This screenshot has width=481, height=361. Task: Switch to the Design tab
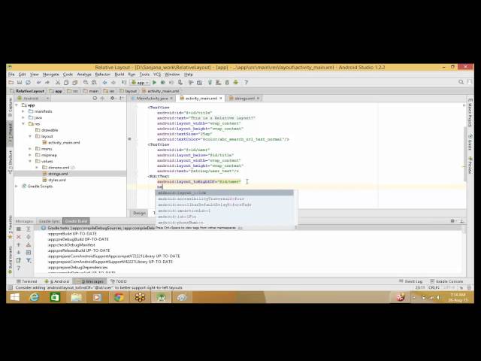tap(140, 213)
